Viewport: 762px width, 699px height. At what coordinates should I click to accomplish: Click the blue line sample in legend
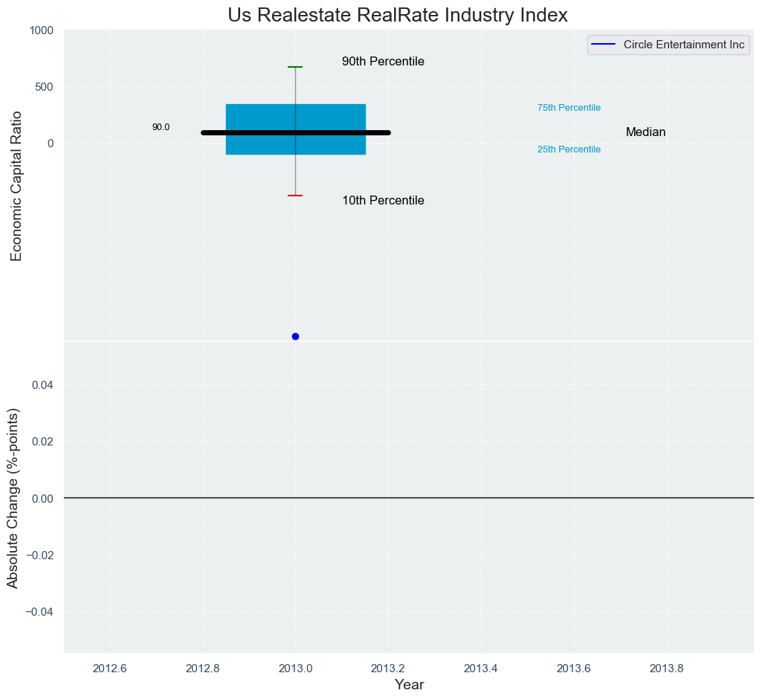click(x=604, y=45)
